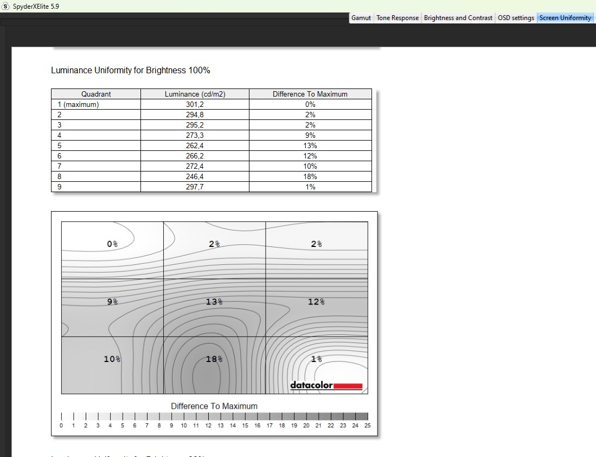This screenshot has height=457, width=596.
Task: Go to the OSD settings tab
Action: [x=516, y=18]
